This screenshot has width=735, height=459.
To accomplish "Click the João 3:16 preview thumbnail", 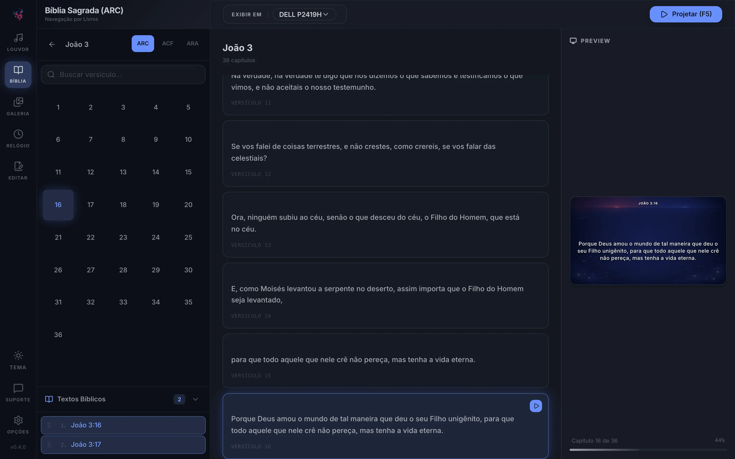I will coord(648,240).
